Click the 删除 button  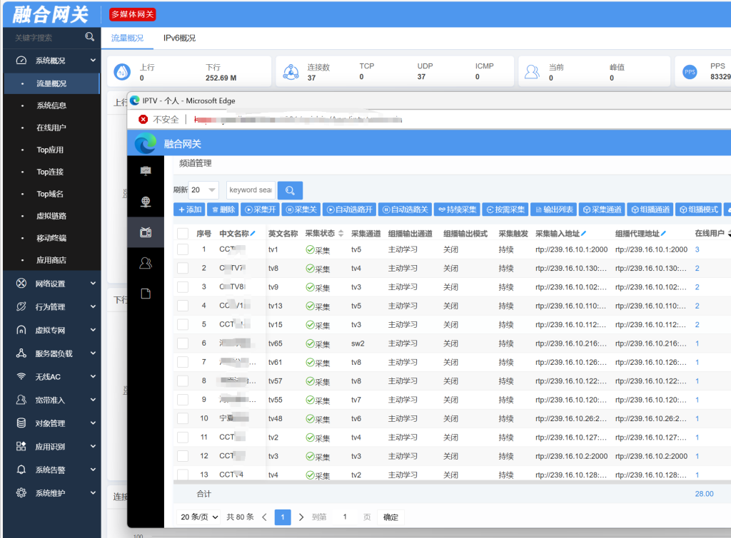point(223,209)
